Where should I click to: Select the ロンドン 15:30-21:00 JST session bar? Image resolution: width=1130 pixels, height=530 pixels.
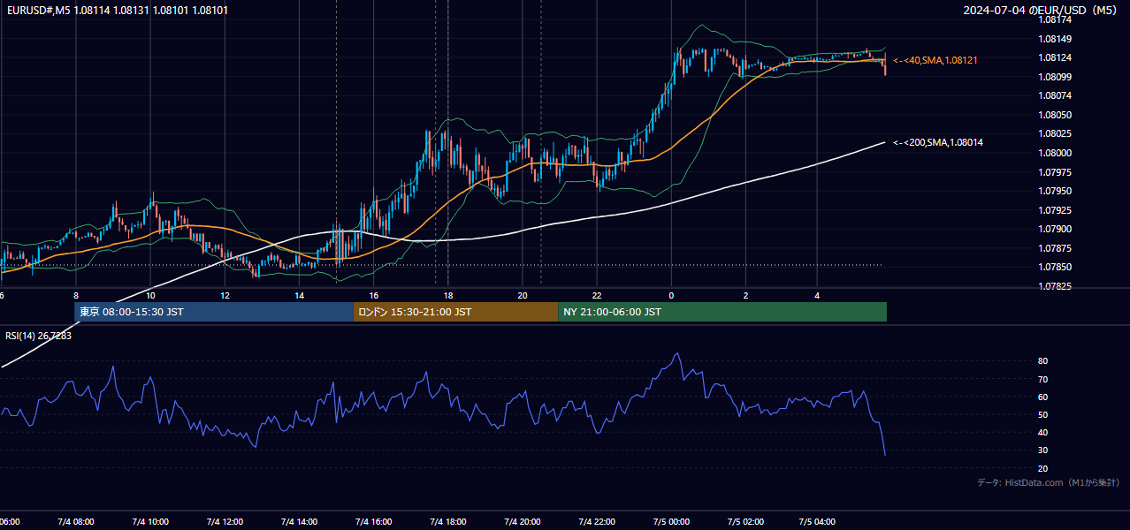click(455, 312)
